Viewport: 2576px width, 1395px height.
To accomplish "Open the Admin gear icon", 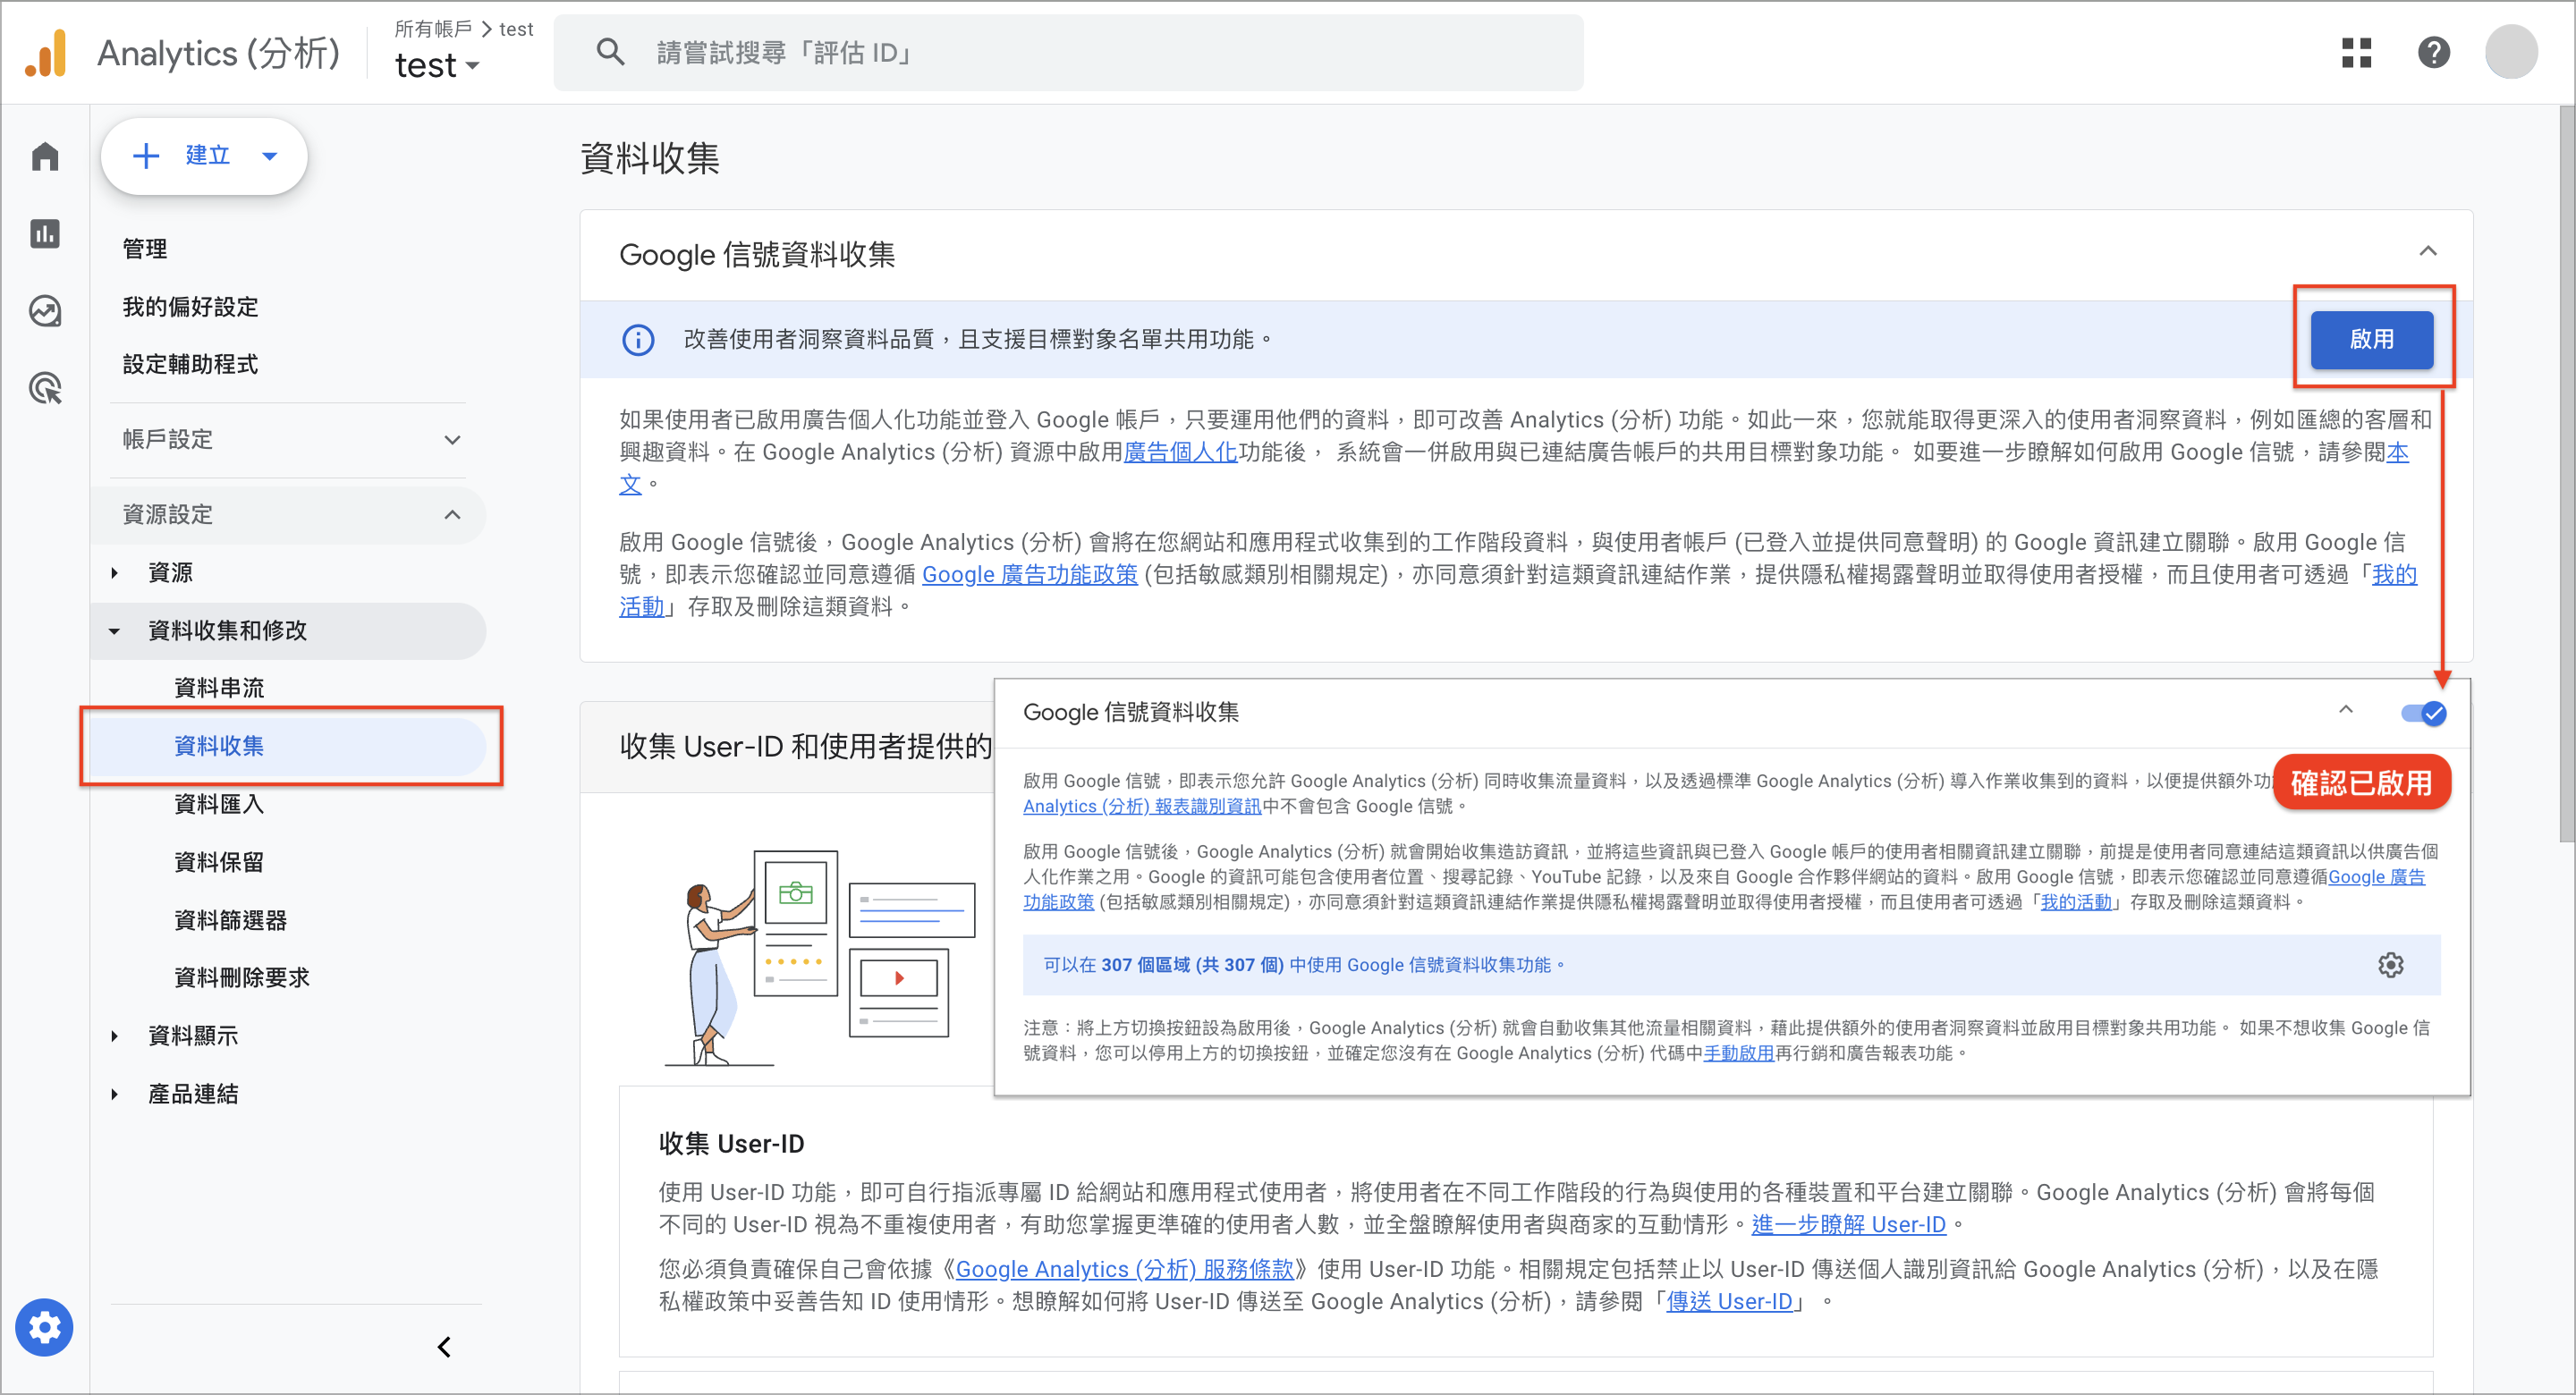I will (44, 1328).
